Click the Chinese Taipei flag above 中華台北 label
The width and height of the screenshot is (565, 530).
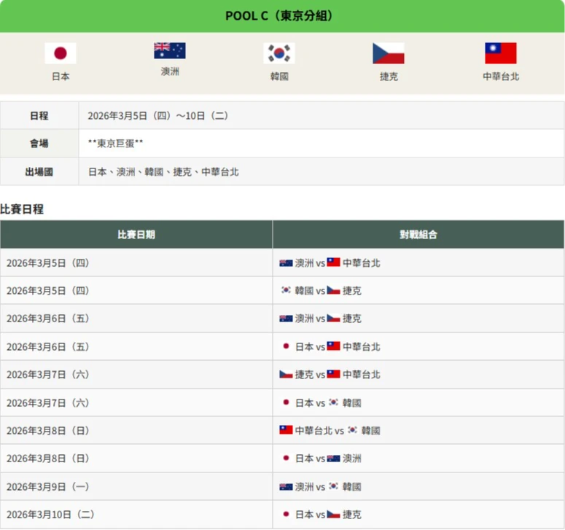(501, 53)
